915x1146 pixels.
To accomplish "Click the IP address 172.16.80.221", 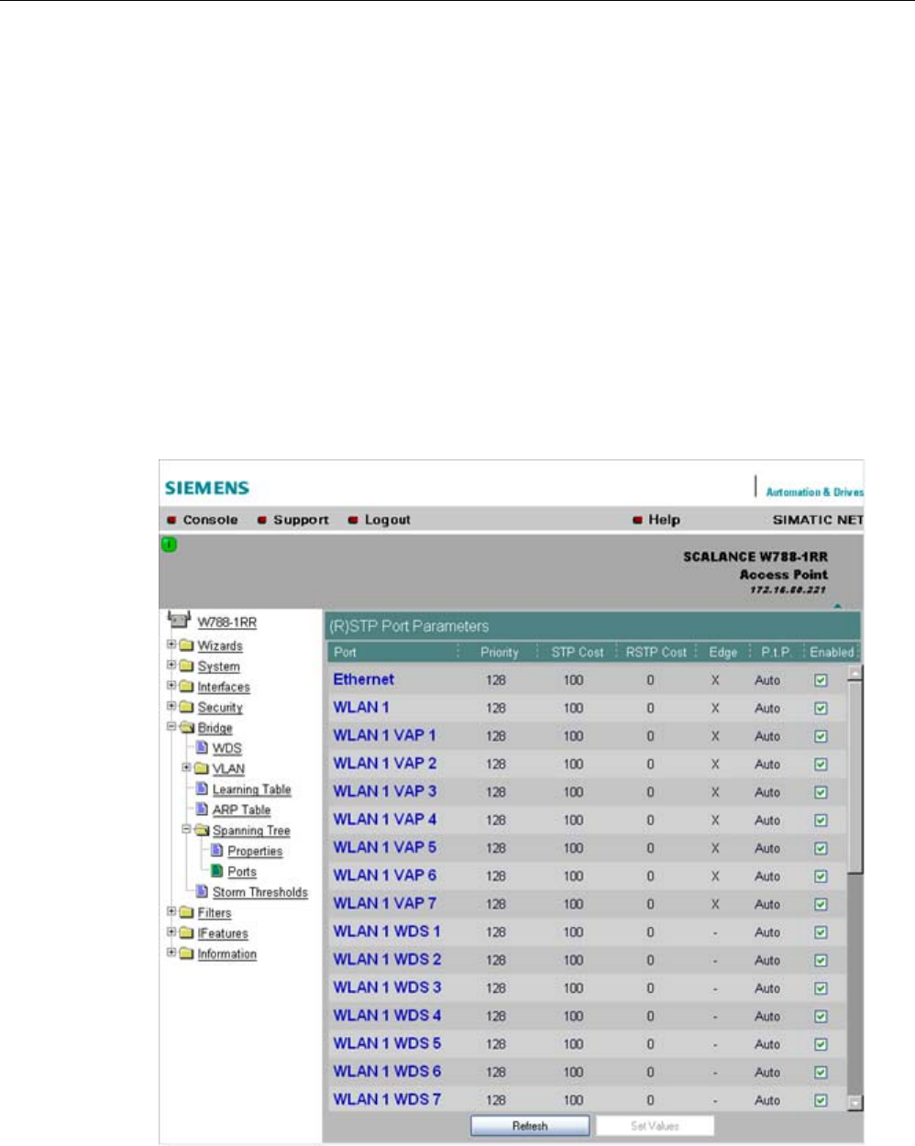I will [x=788, y=590].
